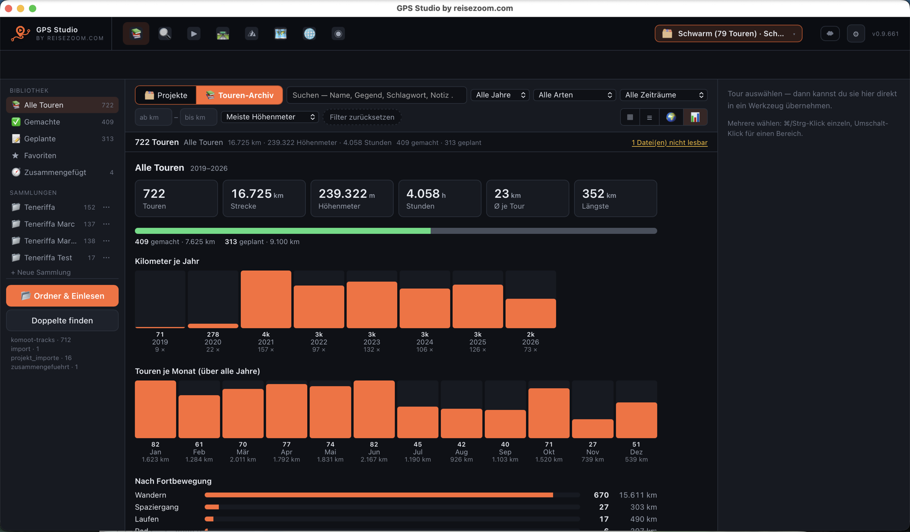Open the '1 Datei(en) nicht lesbar' link

point(669,142)
